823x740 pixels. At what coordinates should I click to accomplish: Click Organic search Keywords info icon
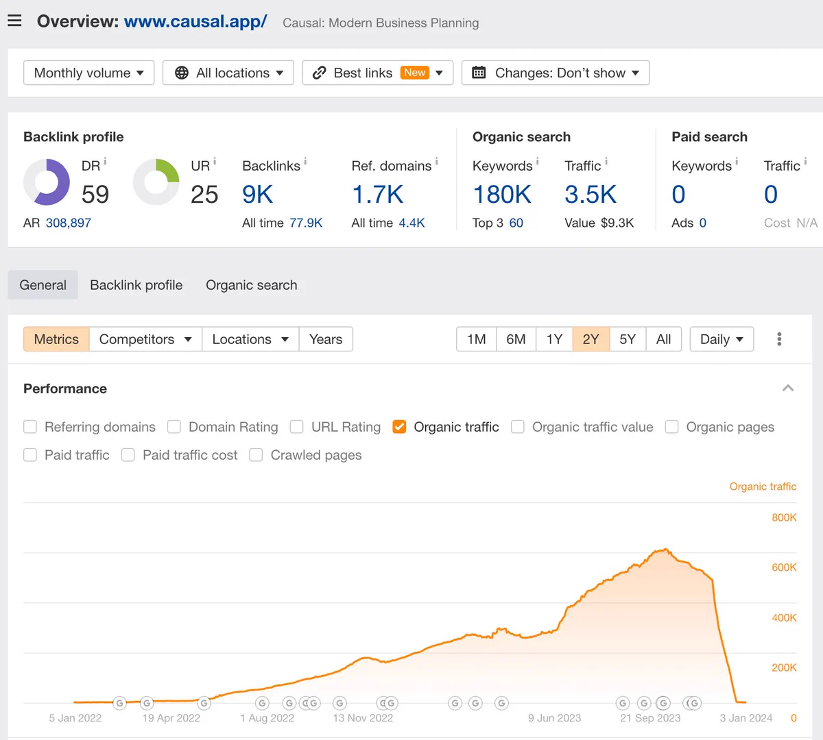tap(537, 162)
